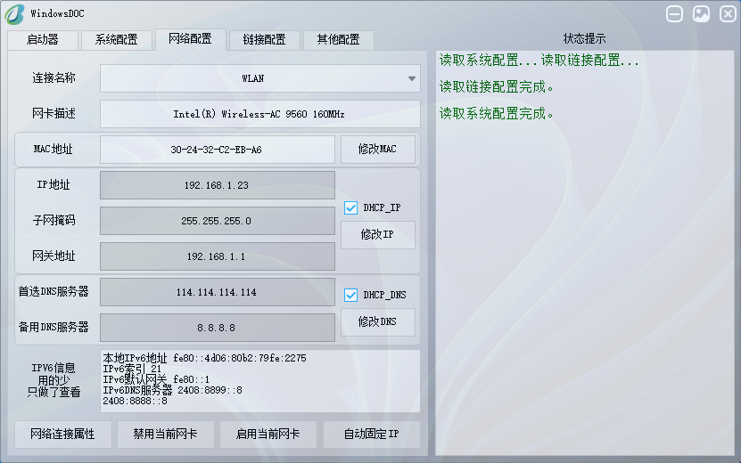
Task: Click the 备用DNS field 8.8.8.8
Action: click(218, 328)
